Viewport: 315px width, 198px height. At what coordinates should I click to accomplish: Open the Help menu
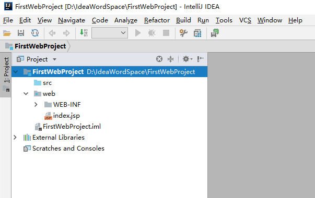point(295,20)
